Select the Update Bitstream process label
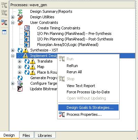Image resolution: width=138 pixels, height=140 pixels. [x=44, y=89]
